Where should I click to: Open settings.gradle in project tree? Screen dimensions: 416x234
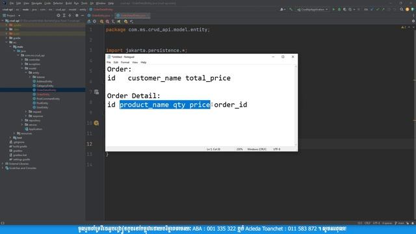coord(19,159)
